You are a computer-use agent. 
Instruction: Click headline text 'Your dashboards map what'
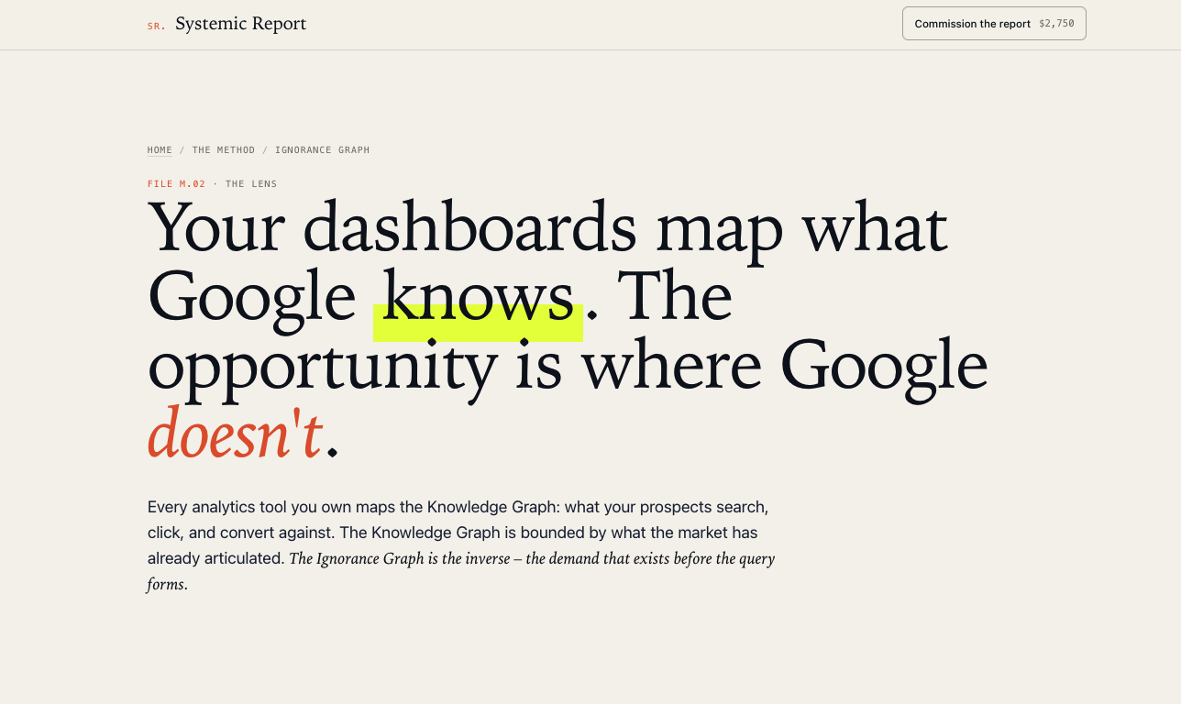click(x=547, y=228)
